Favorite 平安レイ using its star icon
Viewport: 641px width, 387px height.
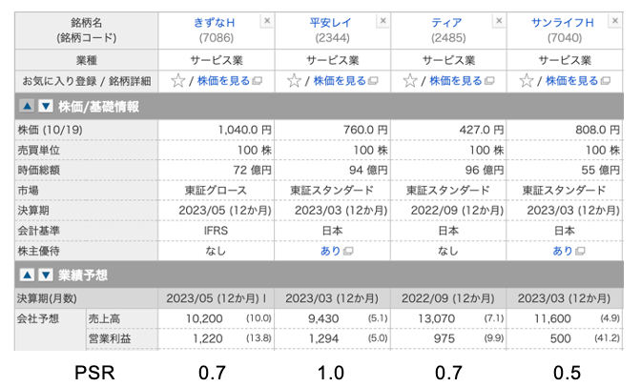tap(295, 80)
